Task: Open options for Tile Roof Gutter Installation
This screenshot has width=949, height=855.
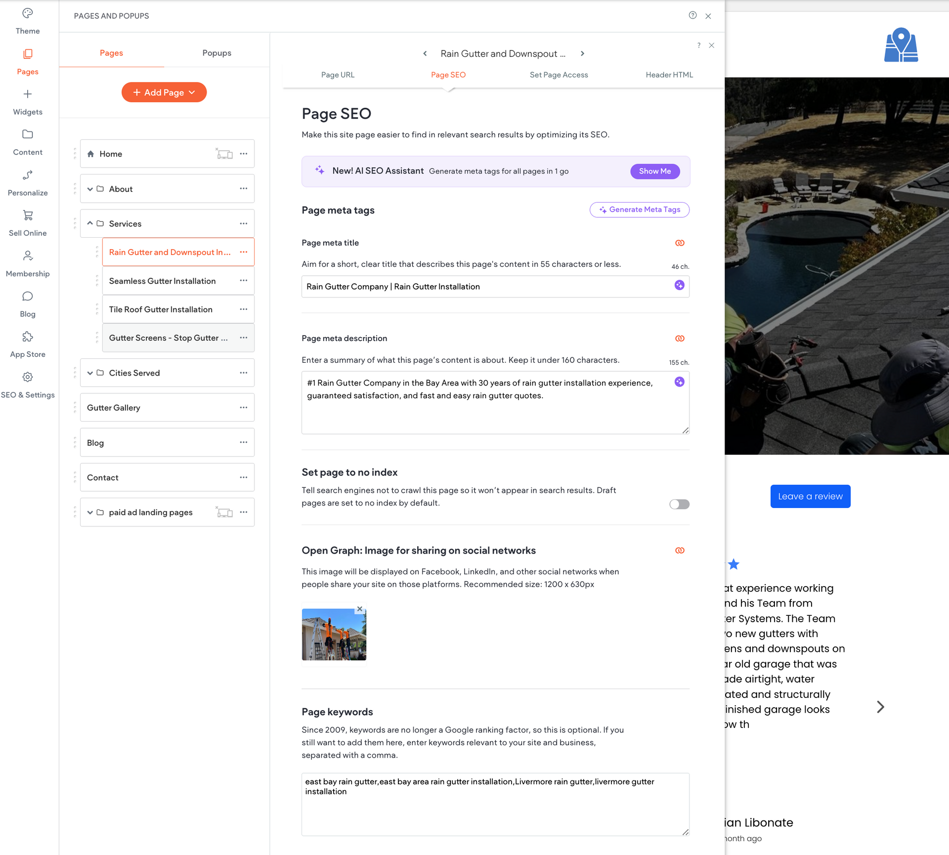Action: tap(244, 309)
